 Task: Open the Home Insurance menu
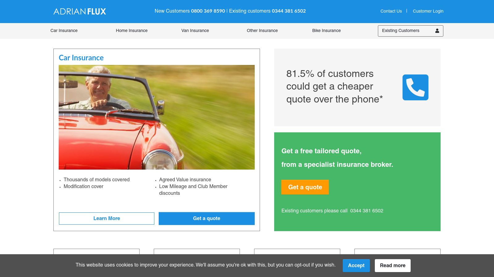coord(132,30)
